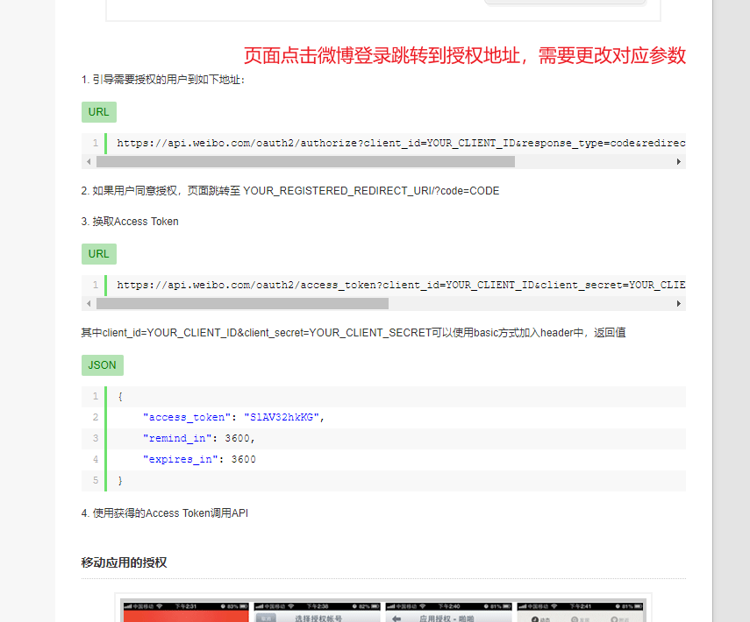
Task: Click right arrow of access_token URL scrollbar
Action: point(679,304)
